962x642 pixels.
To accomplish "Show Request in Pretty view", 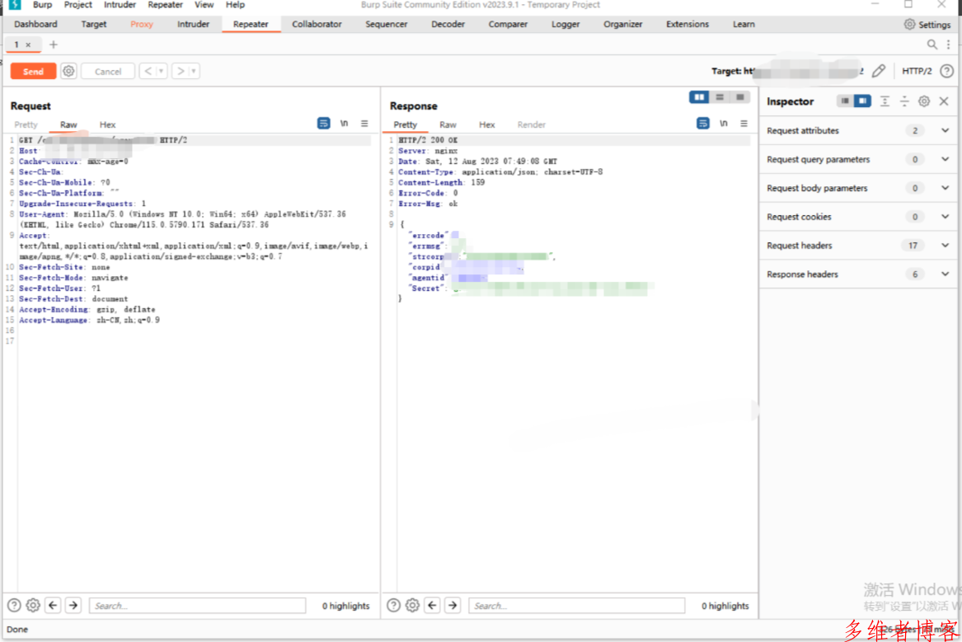I will (x=26, y=124).
